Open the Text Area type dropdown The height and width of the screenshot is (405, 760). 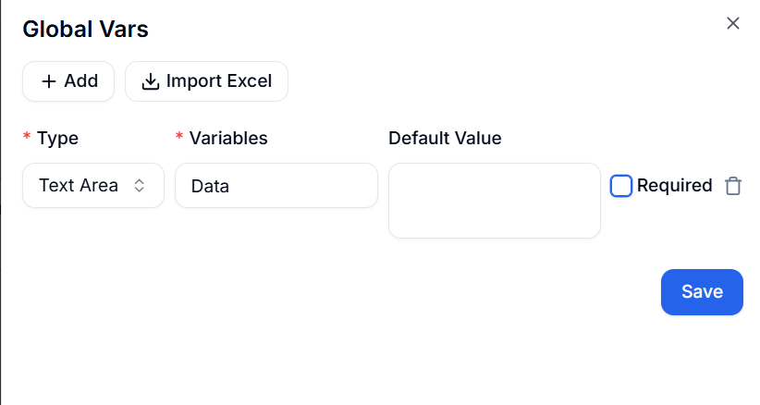(x=92, y=186)
